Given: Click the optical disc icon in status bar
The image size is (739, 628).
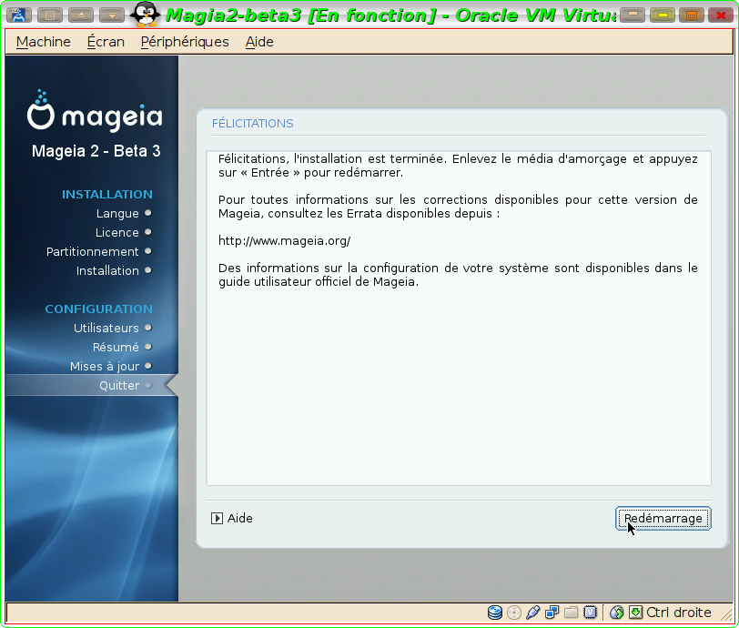Looking at the screenshot, I should pos(514,613).
